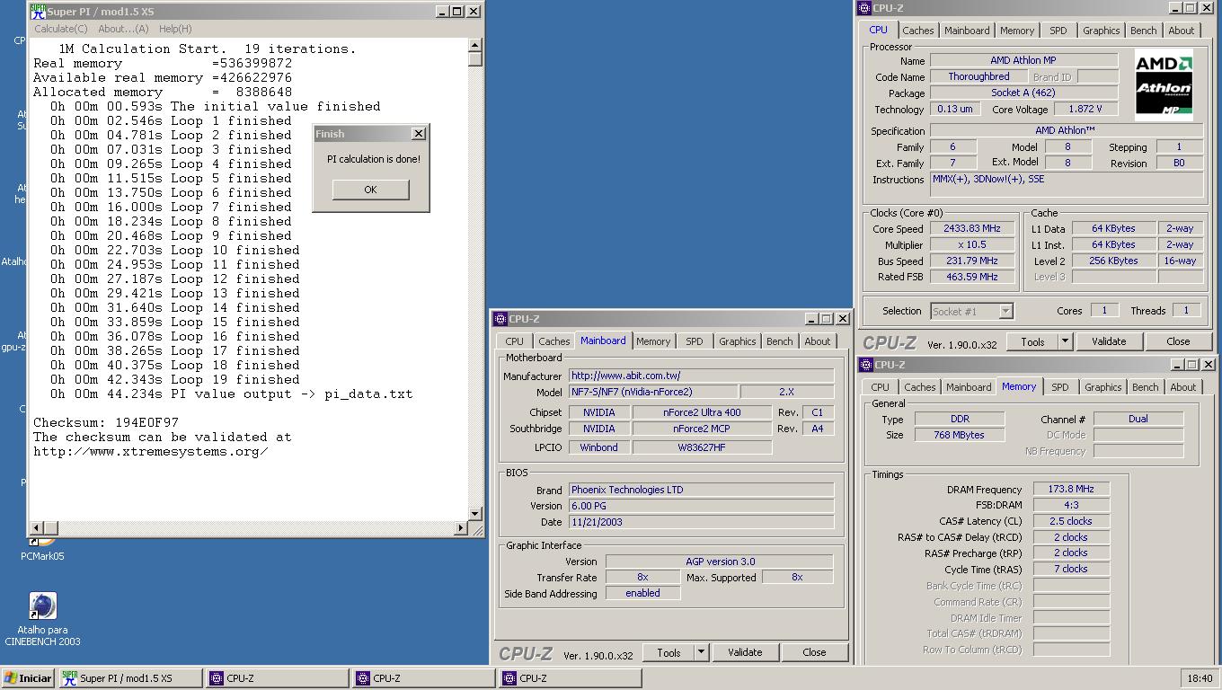Viewport: 1222px width, 690px height.
Task: Click the abit.com.tw manufacturer field
Action: (701, 376)
